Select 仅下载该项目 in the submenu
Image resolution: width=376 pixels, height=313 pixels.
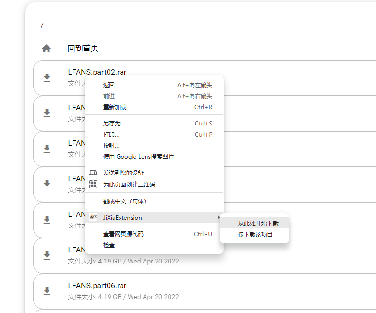(x=255, y=235)
